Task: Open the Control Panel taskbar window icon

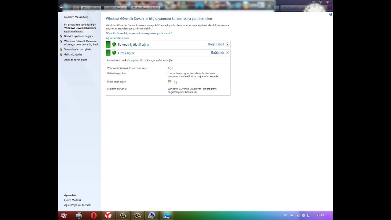Action: (x=167, y=215)
